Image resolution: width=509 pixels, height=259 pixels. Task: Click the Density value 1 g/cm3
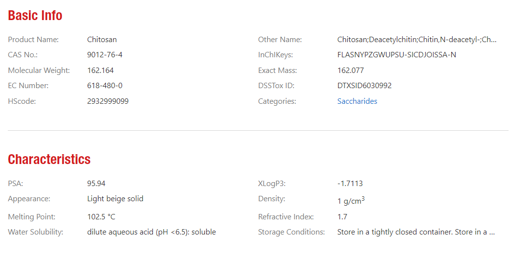click(x=351, y=201)
